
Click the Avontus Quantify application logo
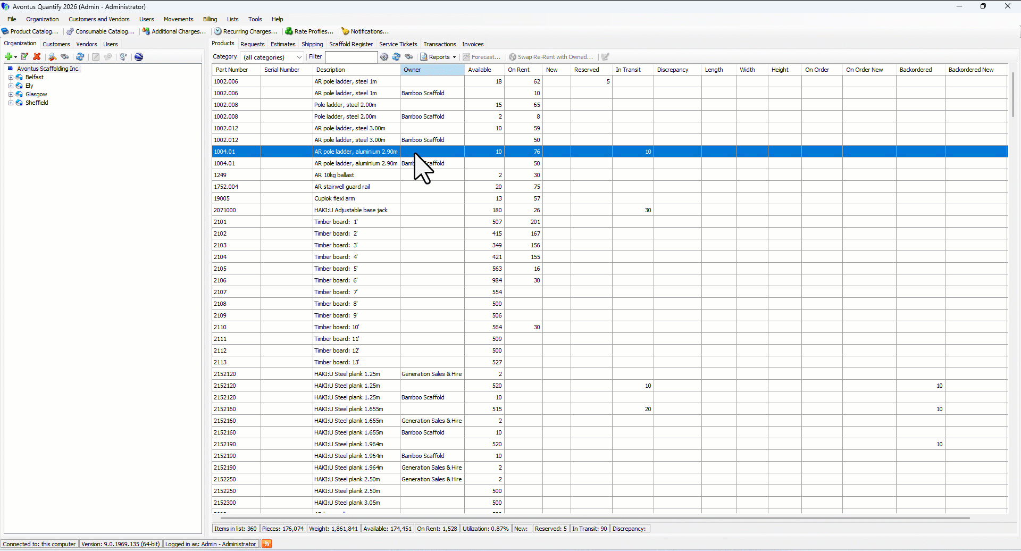6,6
